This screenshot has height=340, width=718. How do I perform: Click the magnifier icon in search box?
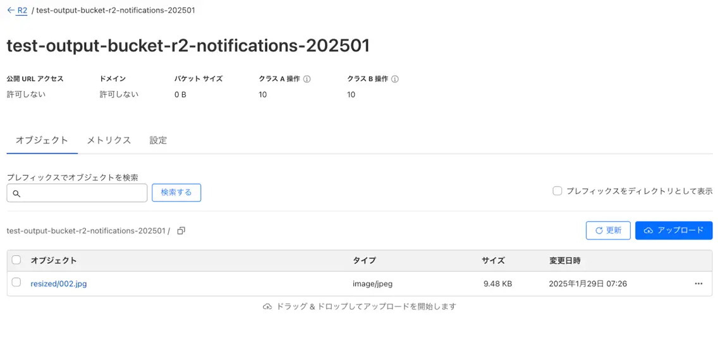16,193
